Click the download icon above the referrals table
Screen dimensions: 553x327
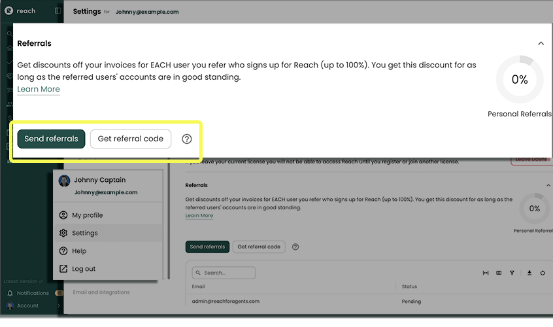pyautogui.click(x=529, y=273)
